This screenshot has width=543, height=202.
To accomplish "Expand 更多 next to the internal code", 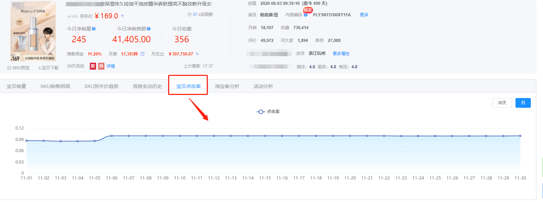I will click(364, 15).
